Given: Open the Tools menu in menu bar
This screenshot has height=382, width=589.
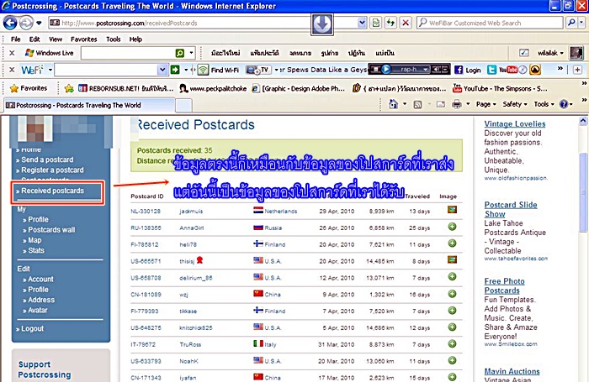Looking at the screenshot, I should tap(113, 39).
